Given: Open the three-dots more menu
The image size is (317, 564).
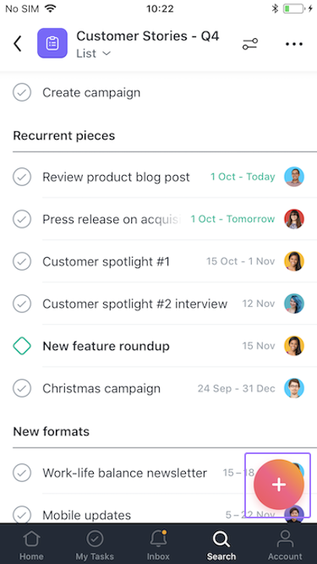Looking at the screenshot, I should tap(294, 44).
